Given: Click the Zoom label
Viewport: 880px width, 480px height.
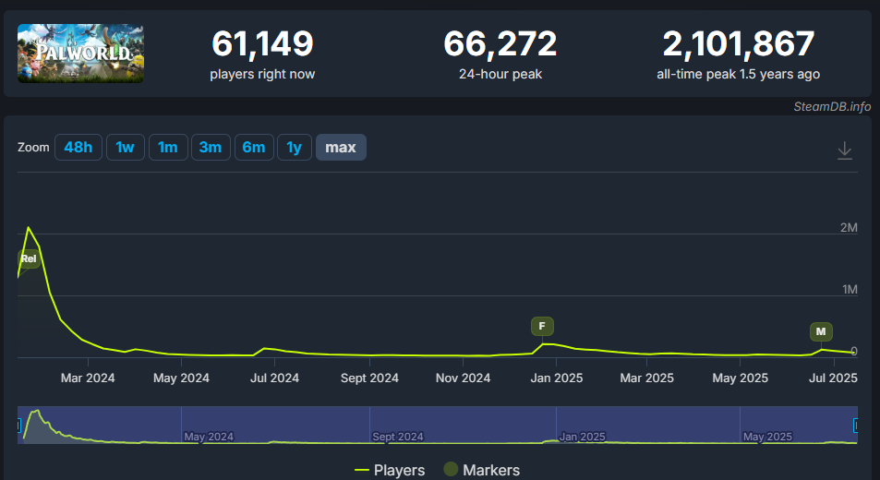Looking at the screenshot, I should point(33,148).
